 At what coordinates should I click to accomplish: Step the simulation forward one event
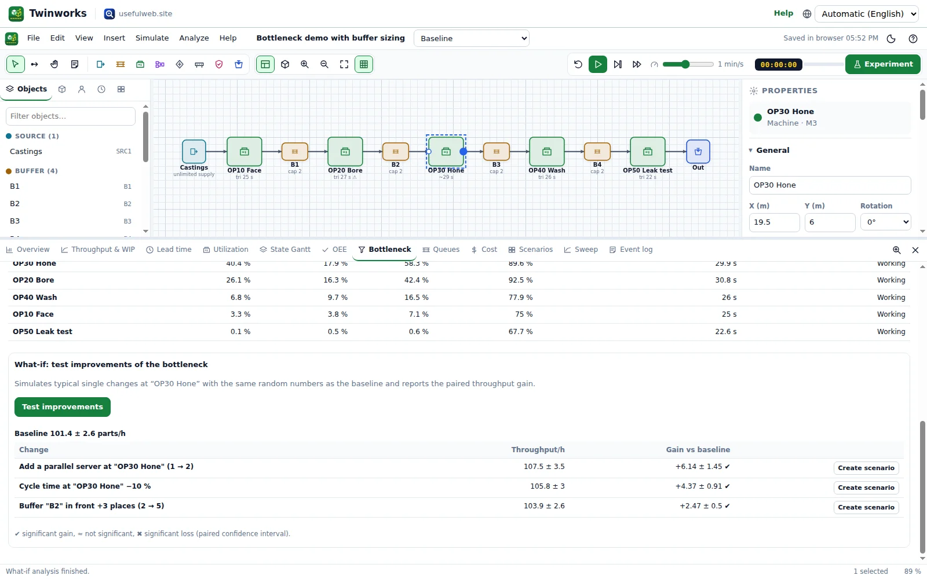coord(618,64)
